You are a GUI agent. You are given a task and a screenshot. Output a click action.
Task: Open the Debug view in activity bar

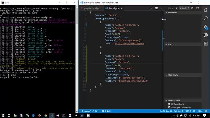tap(206, 35)
